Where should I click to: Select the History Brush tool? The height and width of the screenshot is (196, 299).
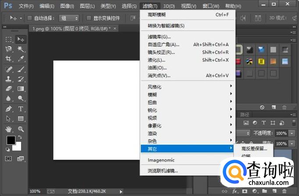tap(21, 79)
